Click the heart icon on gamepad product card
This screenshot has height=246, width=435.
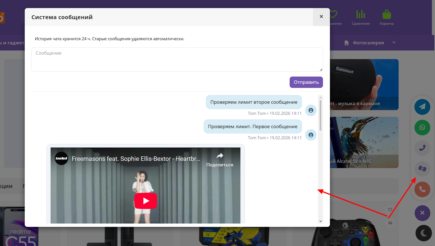pos(390,210)
